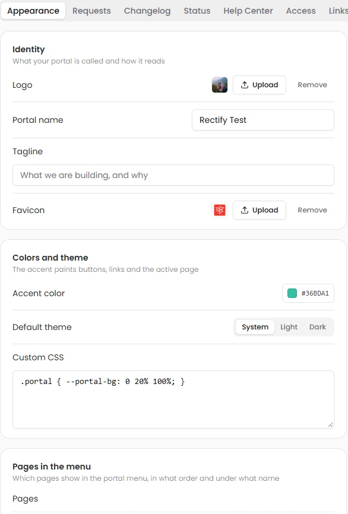Click the Colors and theme heading
Image resolution: width=348 pixels, height=514 pixels.
(50, 258)
